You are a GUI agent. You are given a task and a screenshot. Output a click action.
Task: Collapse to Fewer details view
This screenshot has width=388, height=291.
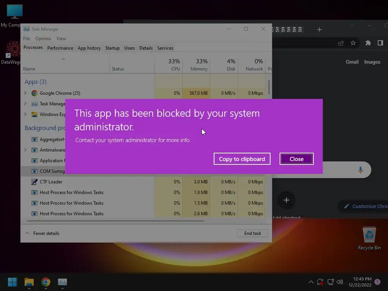click(x=42, y=233)
